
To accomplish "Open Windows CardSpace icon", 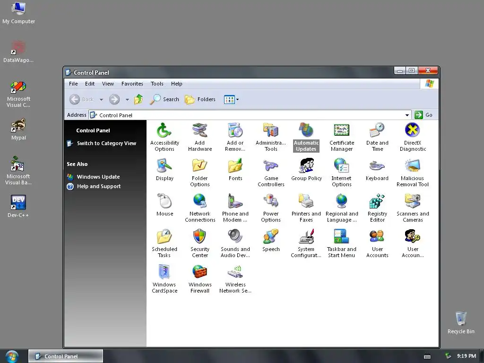I will tap(164, 279).
